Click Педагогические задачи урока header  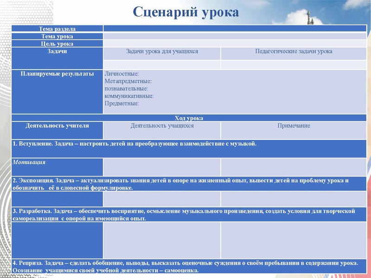tap(292, 51)
